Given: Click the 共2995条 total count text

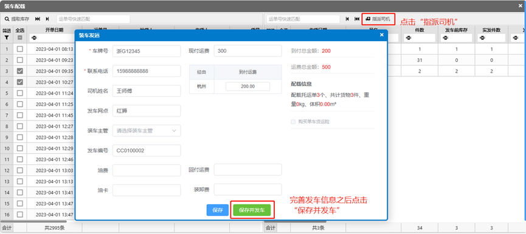Looking at the screenshot, I should (54, 228).
